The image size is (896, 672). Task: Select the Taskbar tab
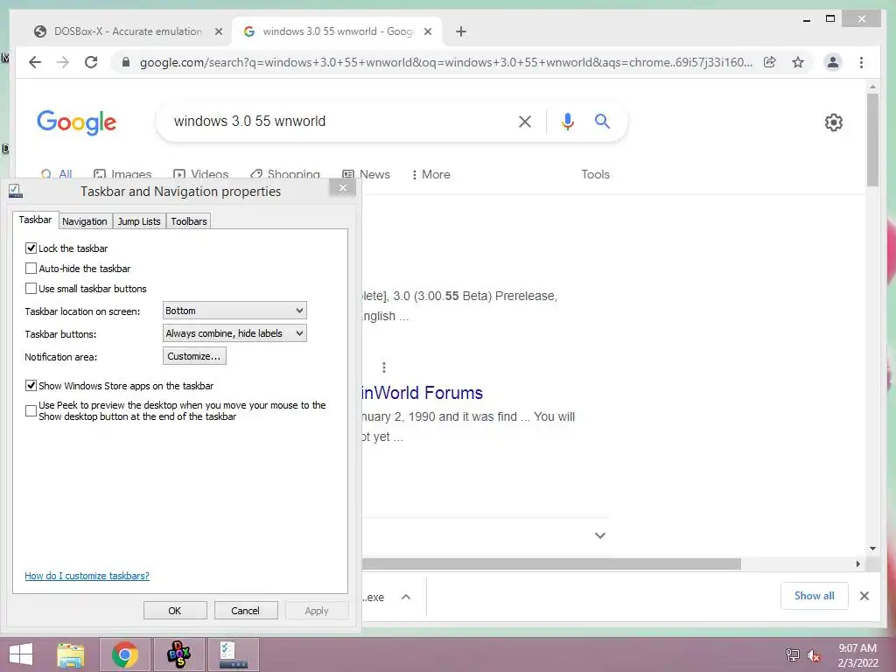(35, 220)
